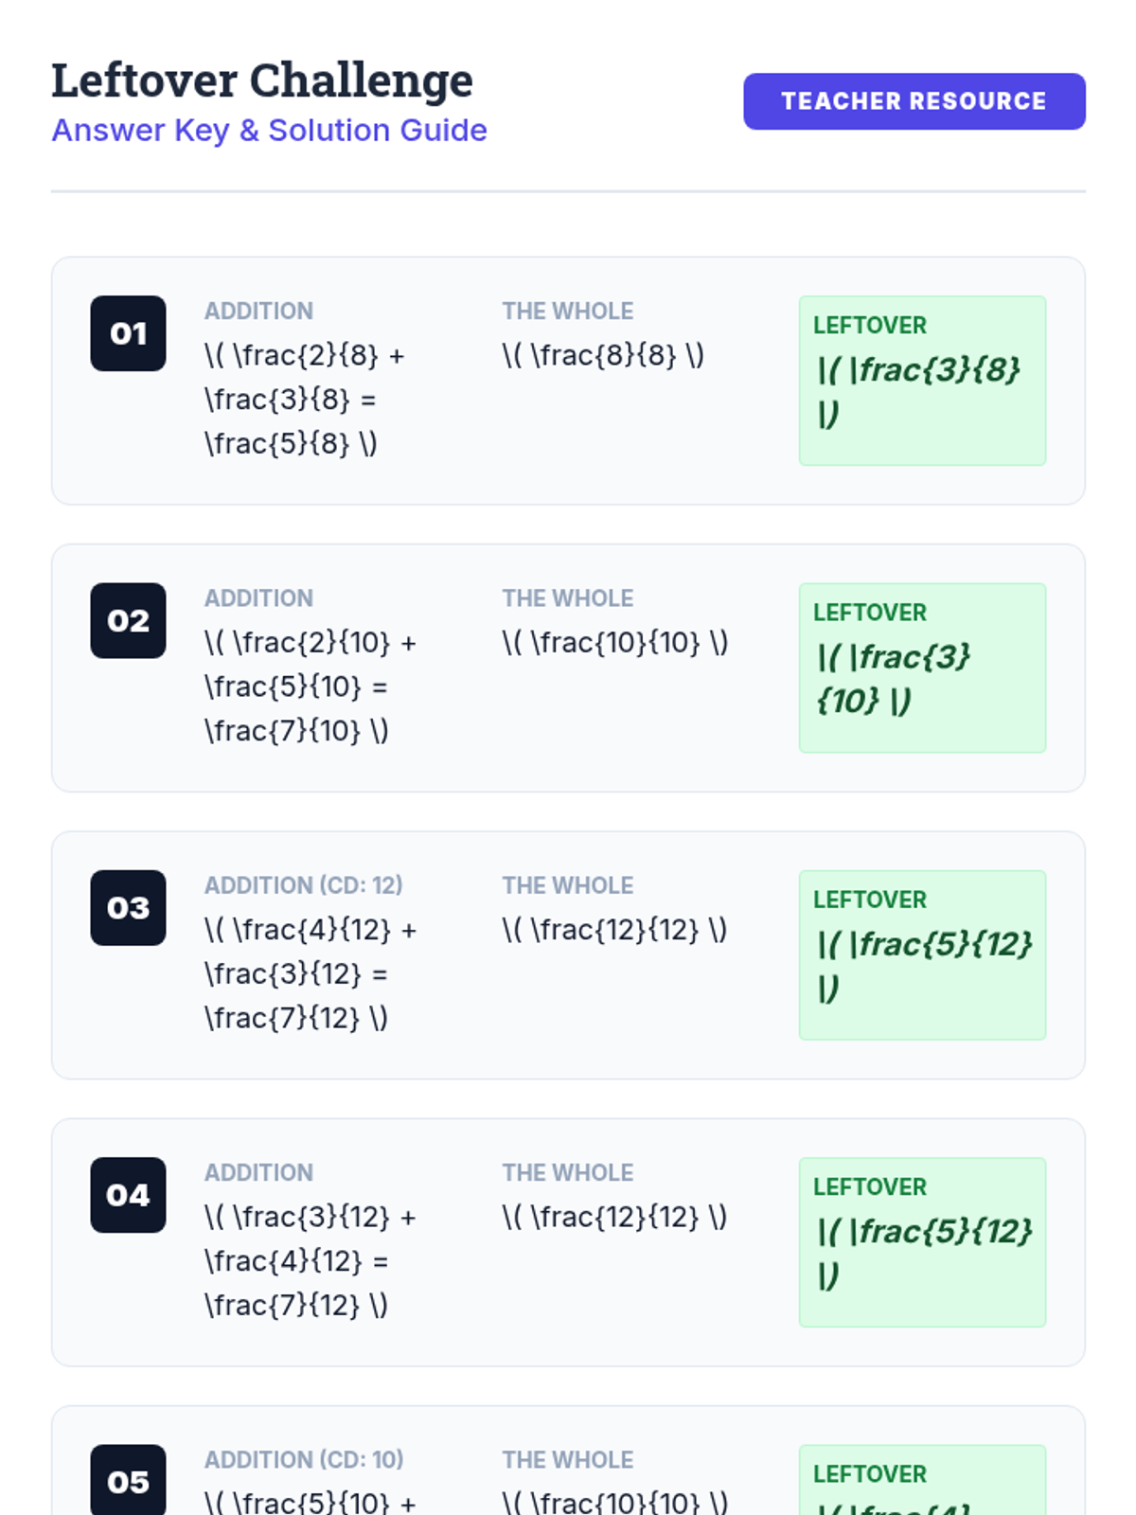
Task: Select the green Leftover box in problem 03
Action: [x=922, y=954]
